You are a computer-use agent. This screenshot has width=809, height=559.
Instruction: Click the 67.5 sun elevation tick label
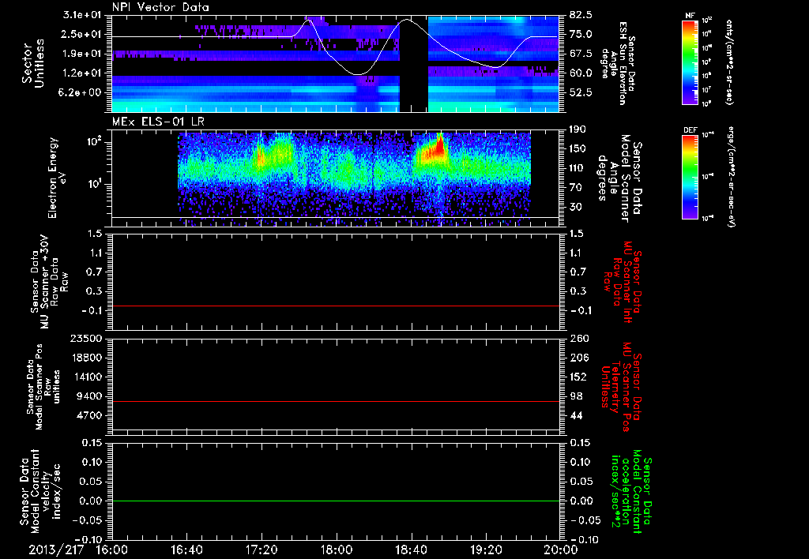[581, 53]
